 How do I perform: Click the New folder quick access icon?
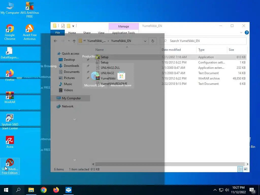tap(69, 26)
